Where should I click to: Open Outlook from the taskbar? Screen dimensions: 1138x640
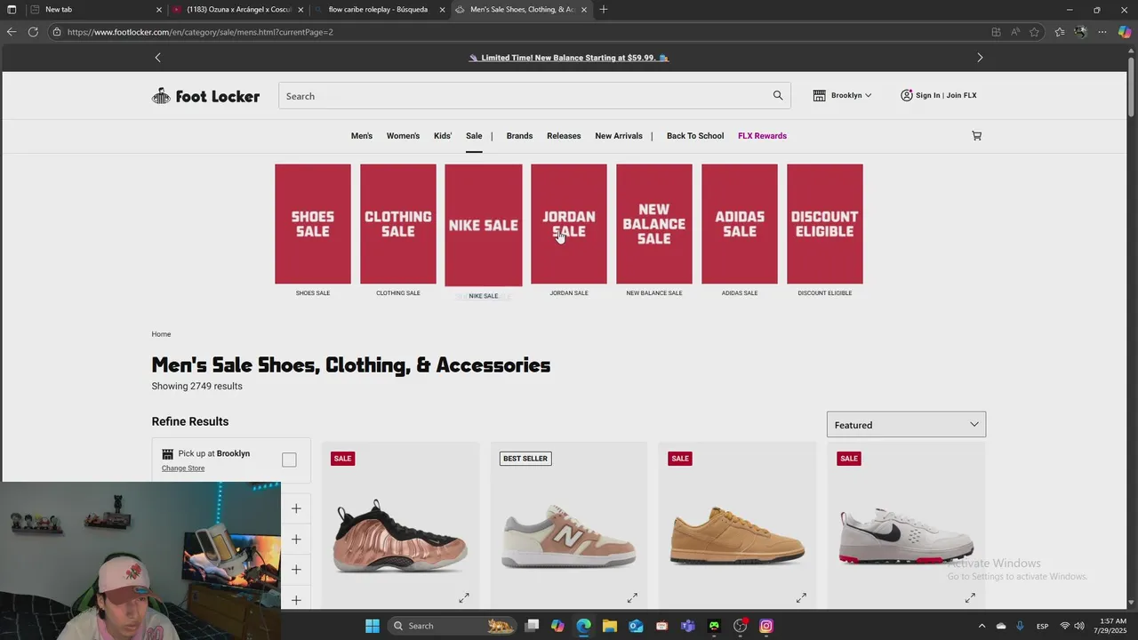(636, 626)
